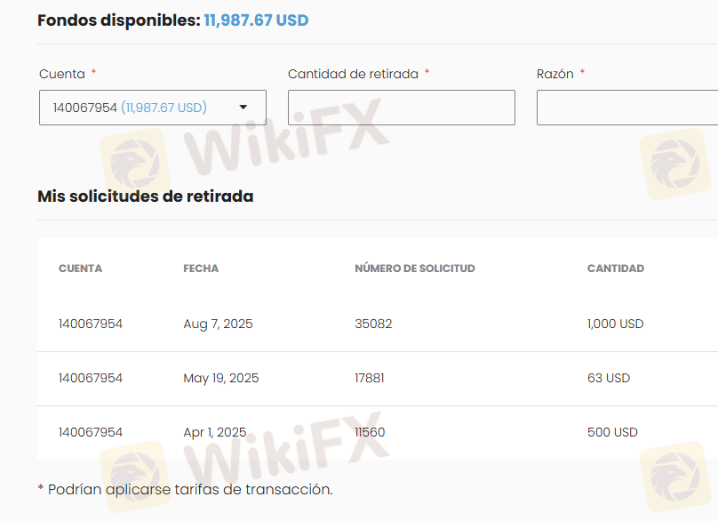Image resolution: width=718 pixels, height=521 pixels.
Task: Click the 63 USD amount cell
Action: (x=609, y=378)
